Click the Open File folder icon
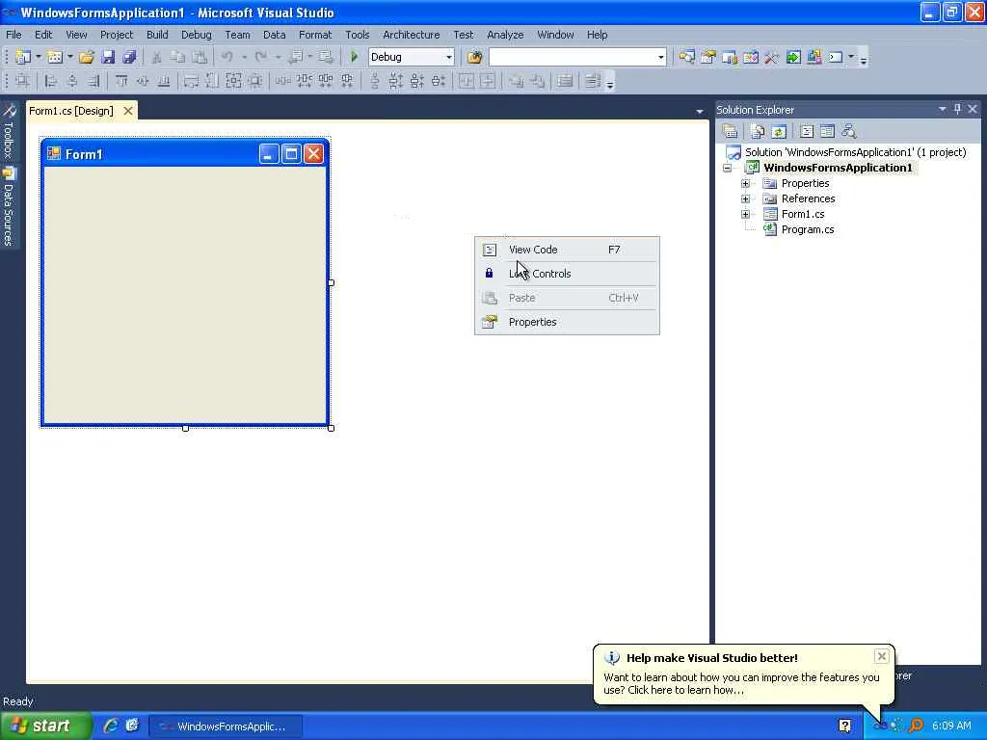The width and height of the screenshot is (987, 740). (x=86, y=57)
